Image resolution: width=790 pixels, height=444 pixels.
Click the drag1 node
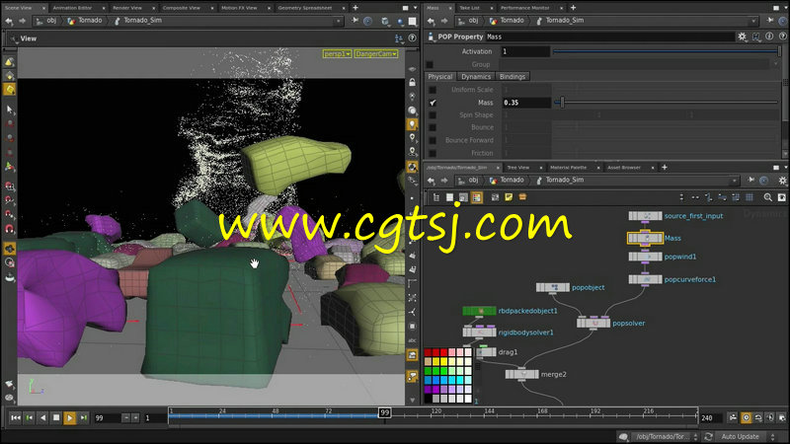[x=486, y=352]
